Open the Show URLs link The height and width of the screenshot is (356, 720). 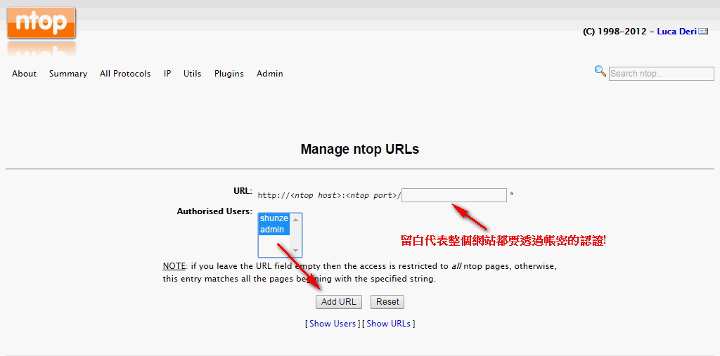click(388, 324)
